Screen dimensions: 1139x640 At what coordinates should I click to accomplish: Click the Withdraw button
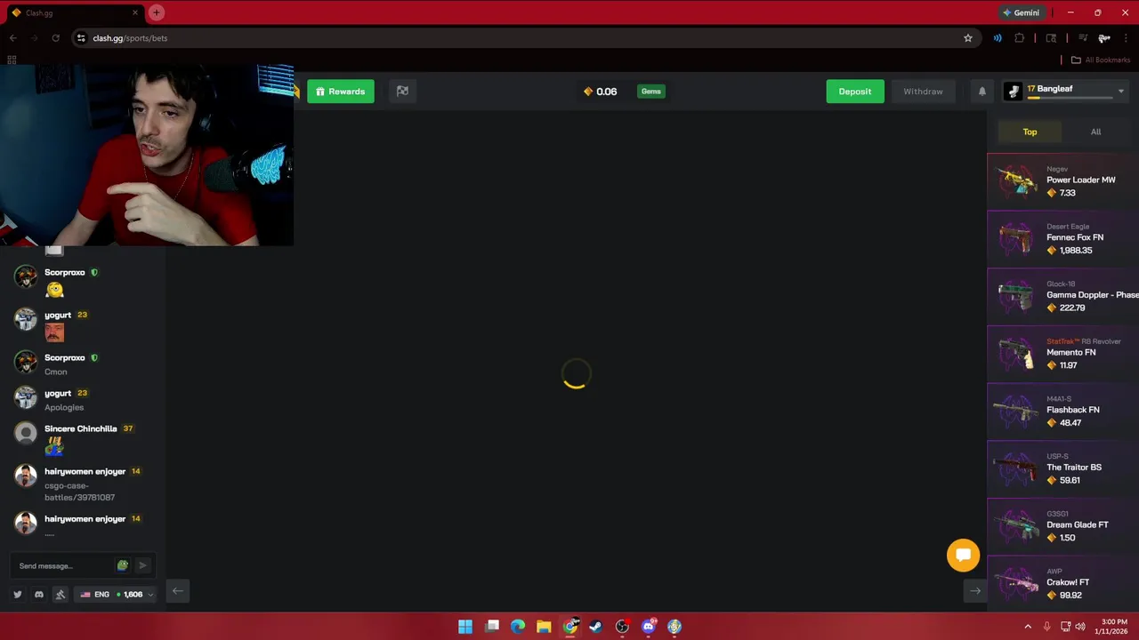923,92
